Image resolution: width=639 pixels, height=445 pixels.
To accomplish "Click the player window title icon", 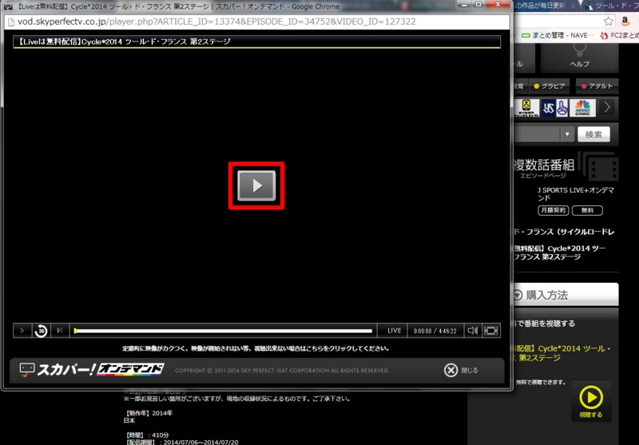I will pos(8,6).
